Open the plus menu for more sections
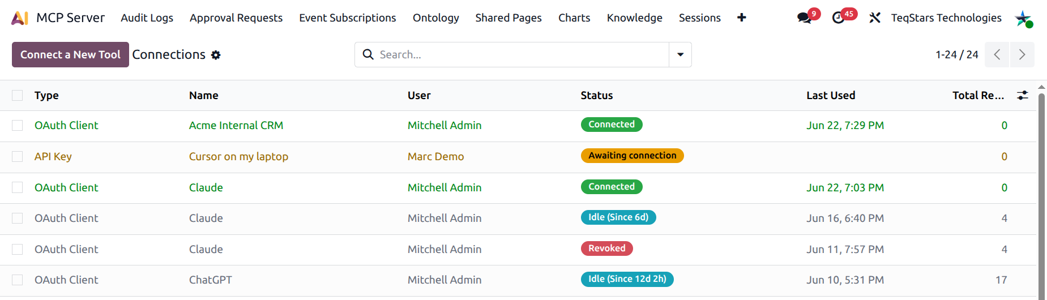This screenshot has height=300, width=1047. pyautogui.click(x=741, y=18)
